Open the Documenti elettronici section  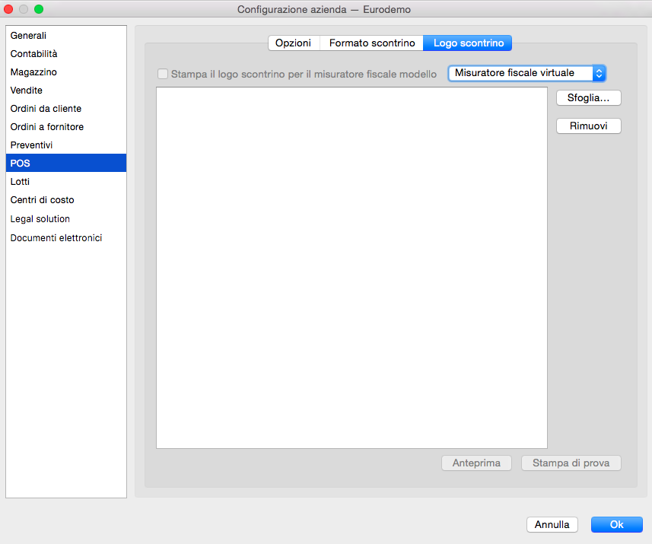(56, 238)
